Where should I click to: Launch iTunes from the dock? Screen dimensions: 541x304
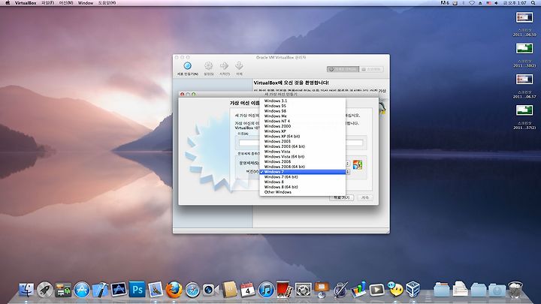click(266, 290)
